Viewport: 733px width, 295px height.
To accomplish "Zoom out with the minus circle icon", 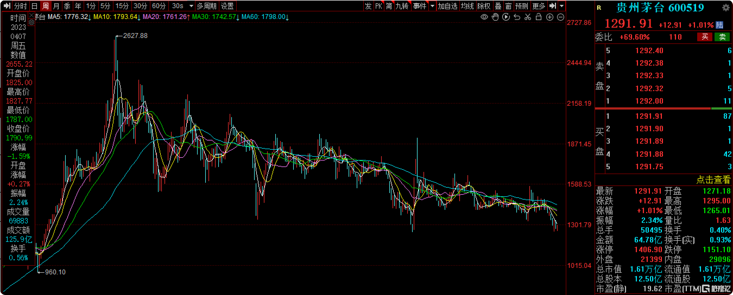I will (x=561, y=17).
